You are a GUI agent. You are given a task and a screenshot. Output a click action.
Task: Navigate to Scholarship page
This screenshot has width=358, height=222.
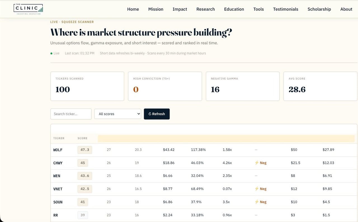tap(319, 9)
